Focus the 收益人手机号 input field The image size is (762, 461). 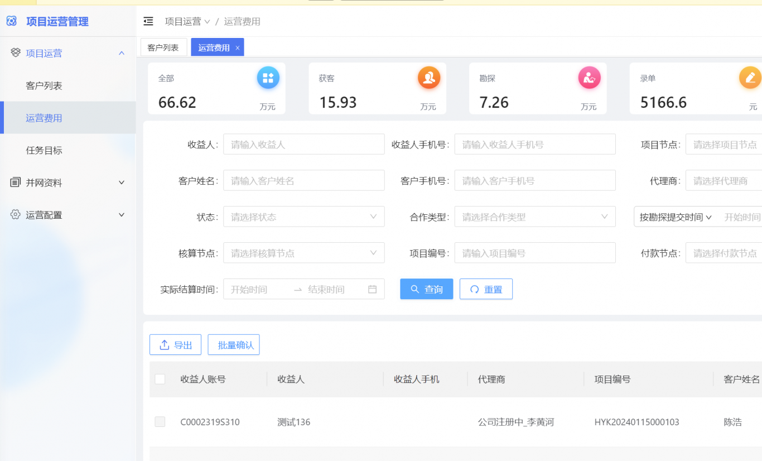(535, 145)
